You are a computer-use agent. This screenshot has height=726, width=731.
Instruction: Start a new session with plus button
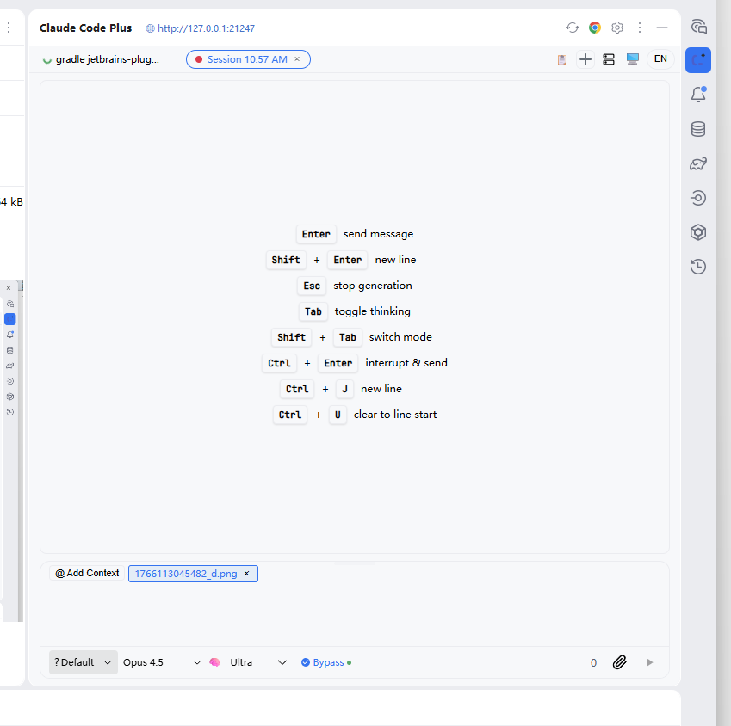click(585, 59)
